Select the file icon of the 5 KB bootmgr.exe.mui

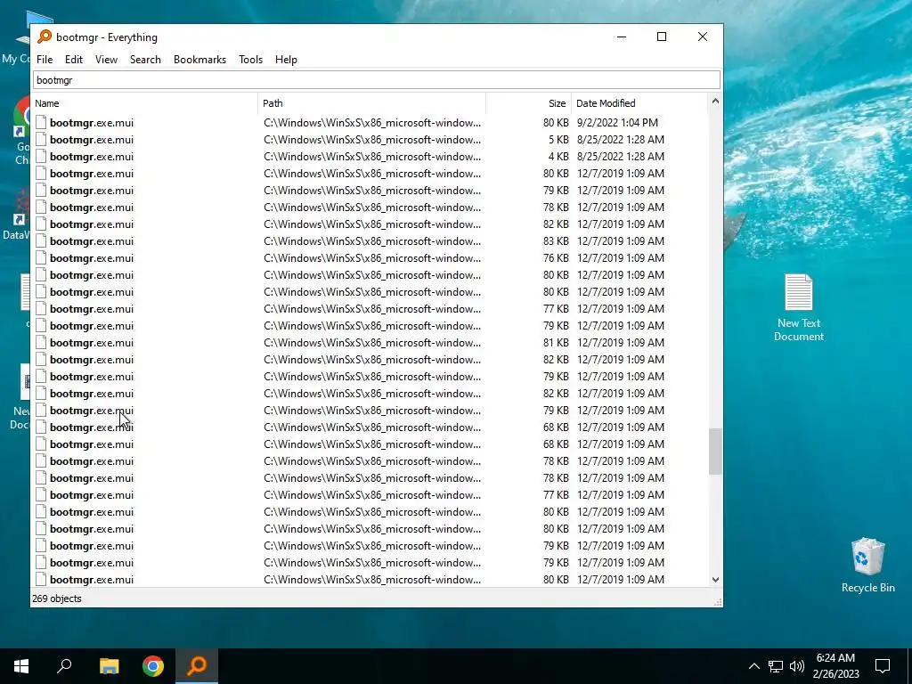(x=41, y=140)
